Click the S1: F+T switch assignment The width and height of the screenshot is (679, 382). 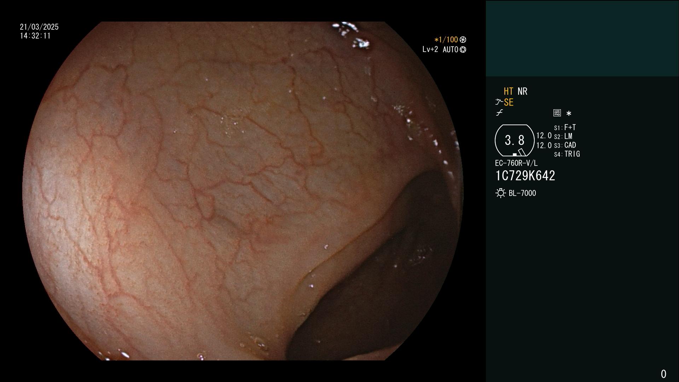[565, 127]
